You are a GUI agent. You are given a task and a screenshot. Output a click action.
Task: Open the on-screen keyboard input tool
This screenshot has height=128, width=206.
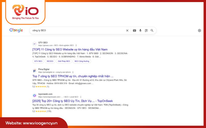coord(134,30)
